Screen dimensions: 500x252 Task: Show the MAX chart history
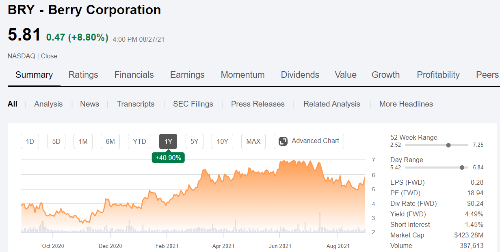pos(253,141)
